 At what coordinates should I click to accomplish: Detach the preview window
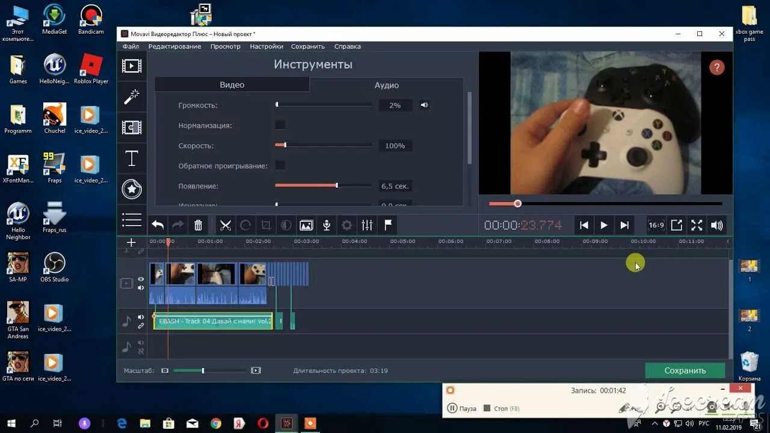(x=677, y=225)
